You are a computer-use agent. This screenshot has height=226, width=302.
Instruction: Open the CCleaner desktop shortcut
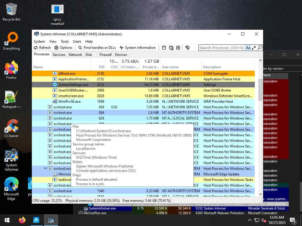(12, 128)
